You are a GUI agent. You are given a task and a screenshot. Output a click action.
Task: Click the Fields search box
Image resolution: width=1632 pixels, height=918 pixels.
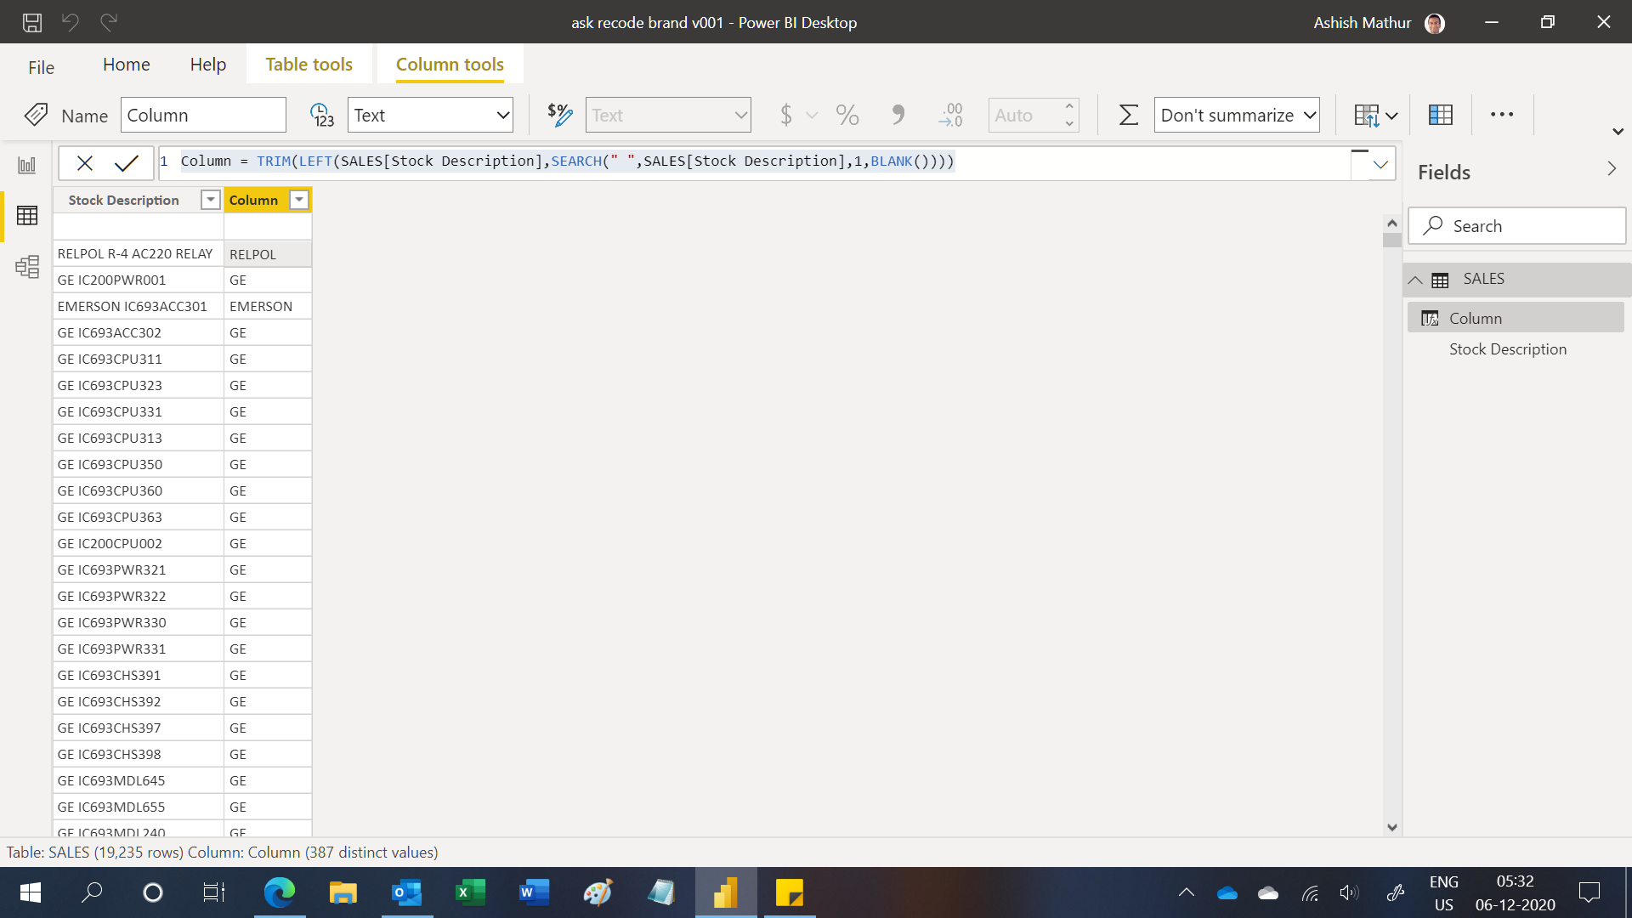[x=1517, y=226]
